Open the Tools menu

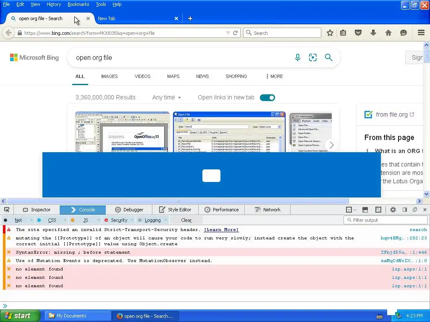(101, 4)
